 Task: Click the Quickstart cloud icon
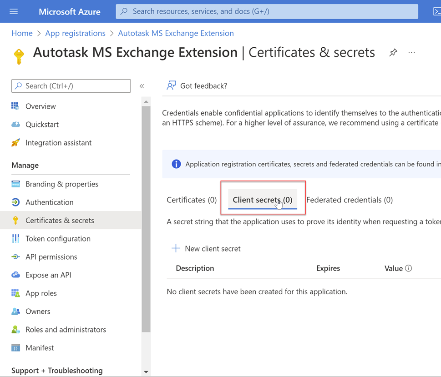[x=15, y=124]
